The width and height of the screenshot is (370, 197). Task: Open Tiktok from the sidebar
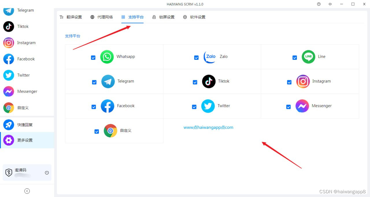[x=8, y=26]
